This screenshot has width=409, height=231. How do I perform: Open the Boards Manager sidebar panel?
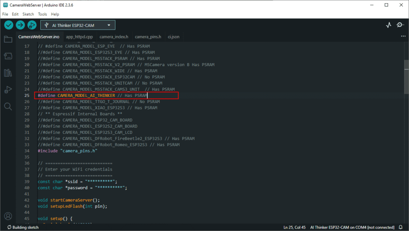click(x=8, y=56)
